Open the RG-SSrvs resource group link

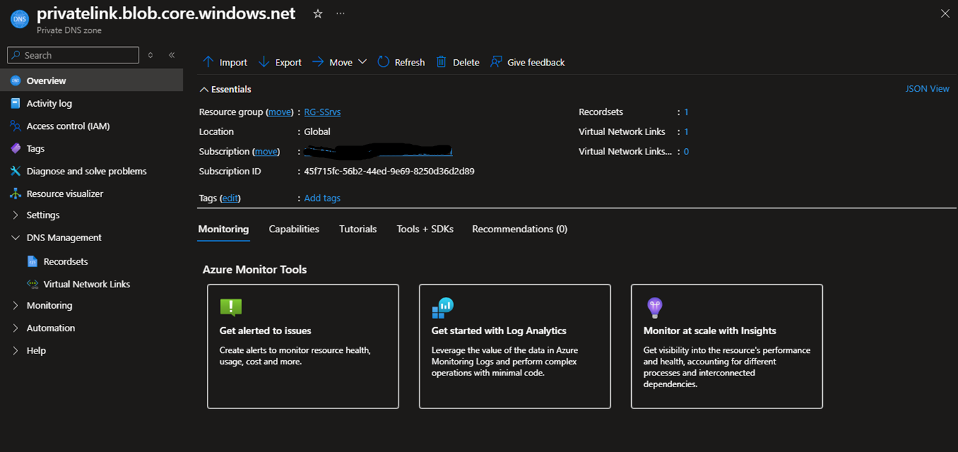click(x=322, y=112)
